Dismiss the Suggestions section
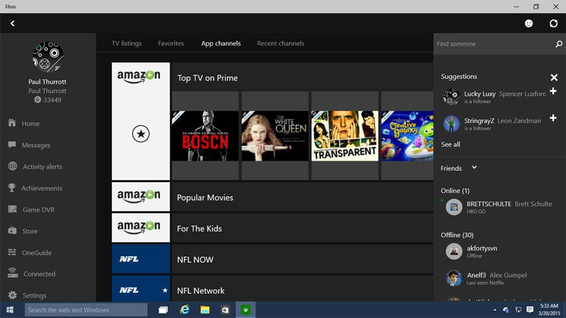This screenshot has height=318, width=566. (x=553, y=77)
